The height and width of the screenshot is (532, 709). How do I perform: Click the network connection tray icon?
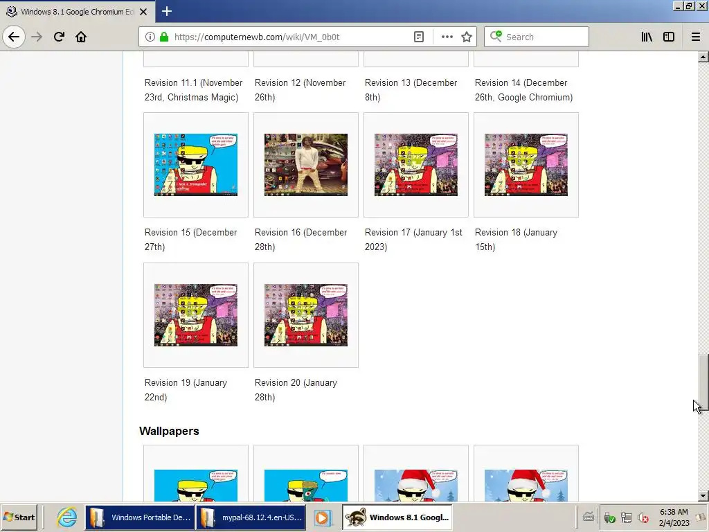[x=626, y=517]
